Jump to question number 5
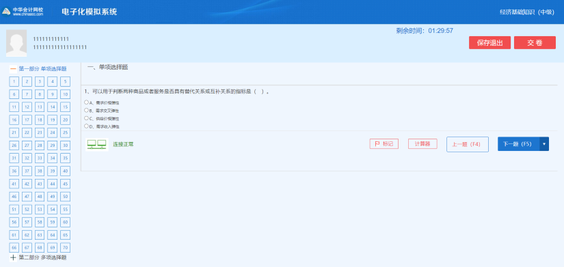This screenshot has width=564, height=267. (x=65, y=81)
